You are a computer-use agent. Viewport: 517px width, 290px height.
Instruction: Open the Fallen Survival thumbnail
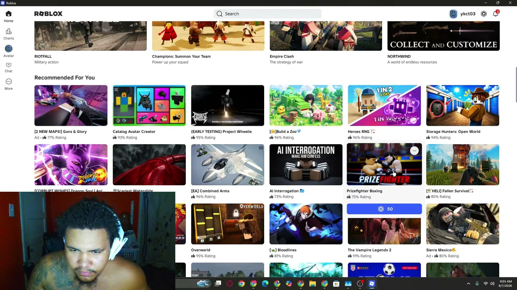[x=462, y=165]
